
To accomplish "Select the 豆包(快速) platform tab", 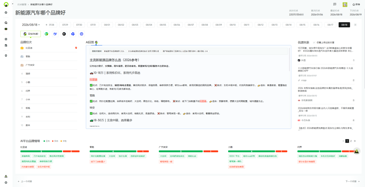I will [30, 34].
